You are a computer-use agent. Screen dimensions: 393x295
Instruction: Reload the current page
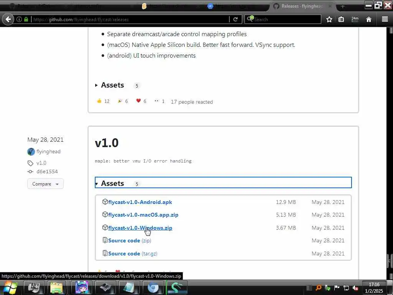coord(235,19)
